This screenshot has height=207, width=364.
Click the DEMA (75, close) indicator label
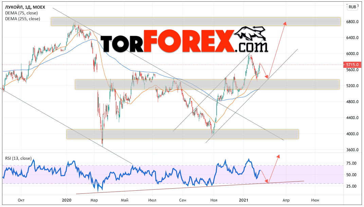click(x=21, y=13)
